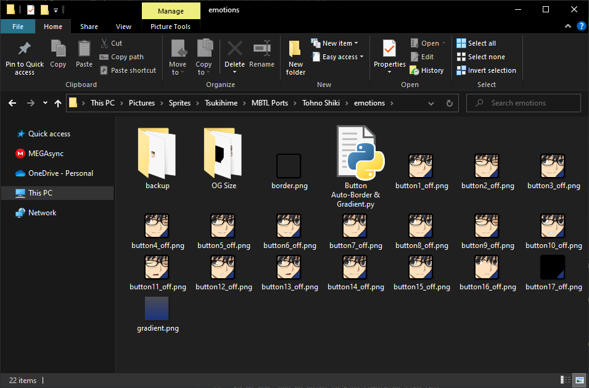The width and height of the screenshot is (589, 388).
Task: Click Paste shortcut command
Action: pos(128,70)
